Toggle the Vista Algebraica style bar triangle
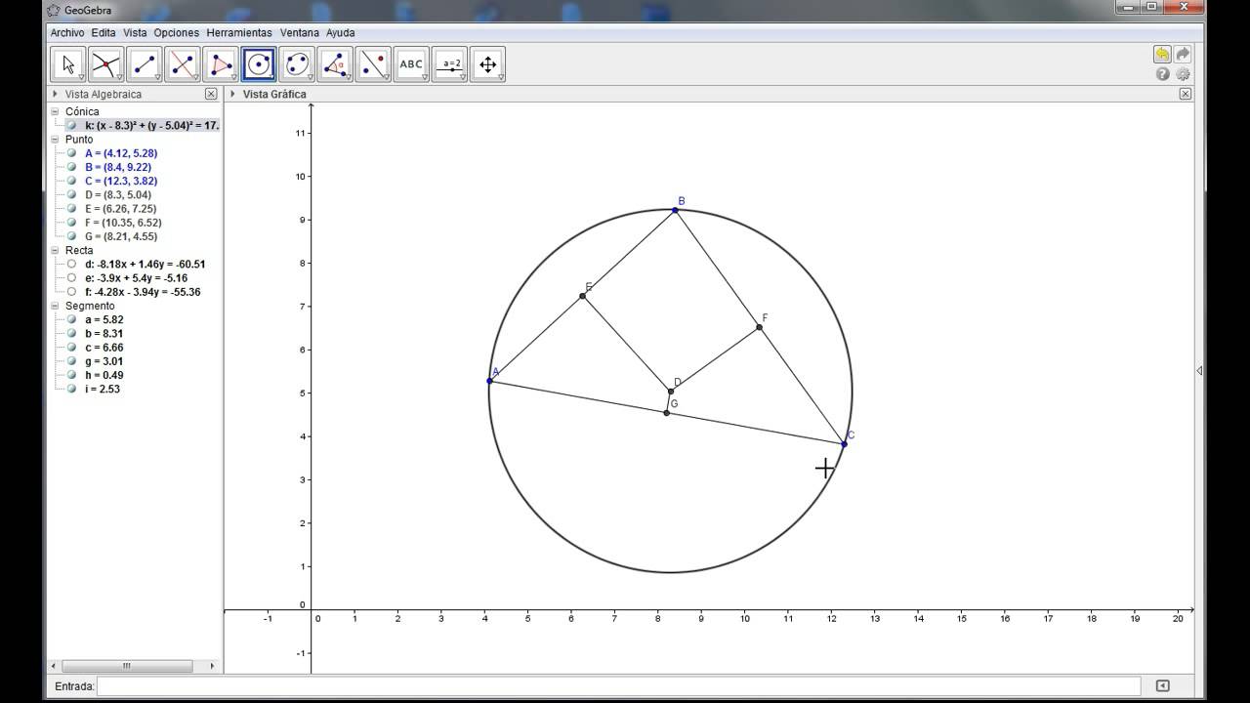 pyautogui.click(x=55, y=95)
